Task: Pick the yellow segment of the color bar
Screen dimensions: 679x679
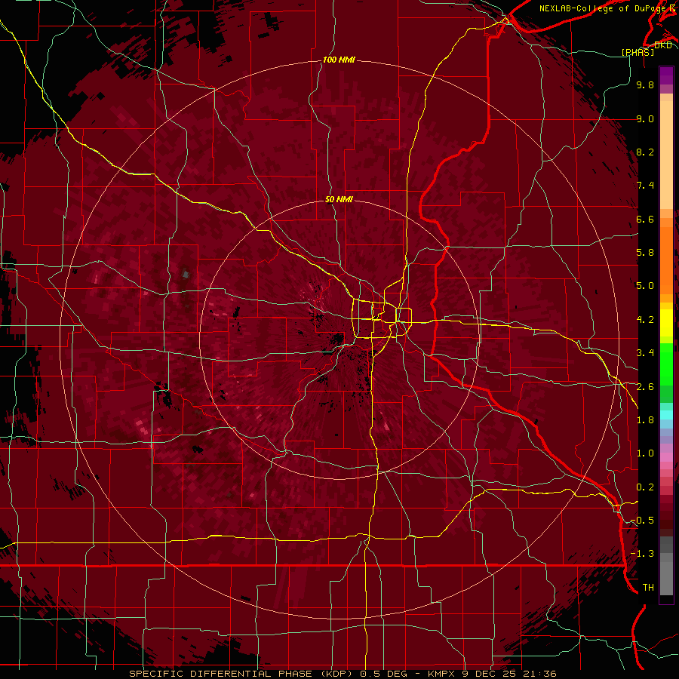Action: tap(666, 323)
